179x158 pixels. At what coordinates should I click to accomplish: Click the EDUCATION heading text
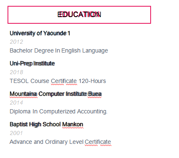(79, 15)
